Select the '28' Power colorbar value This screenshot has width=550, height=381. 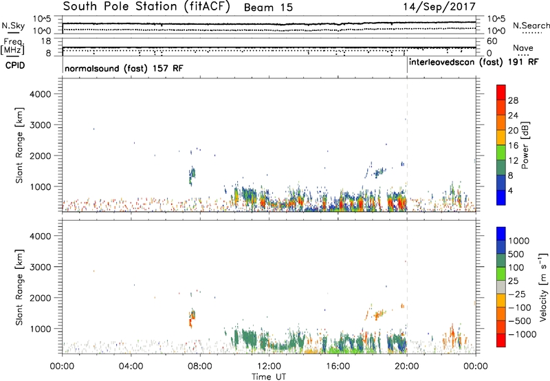click(513, 100)
